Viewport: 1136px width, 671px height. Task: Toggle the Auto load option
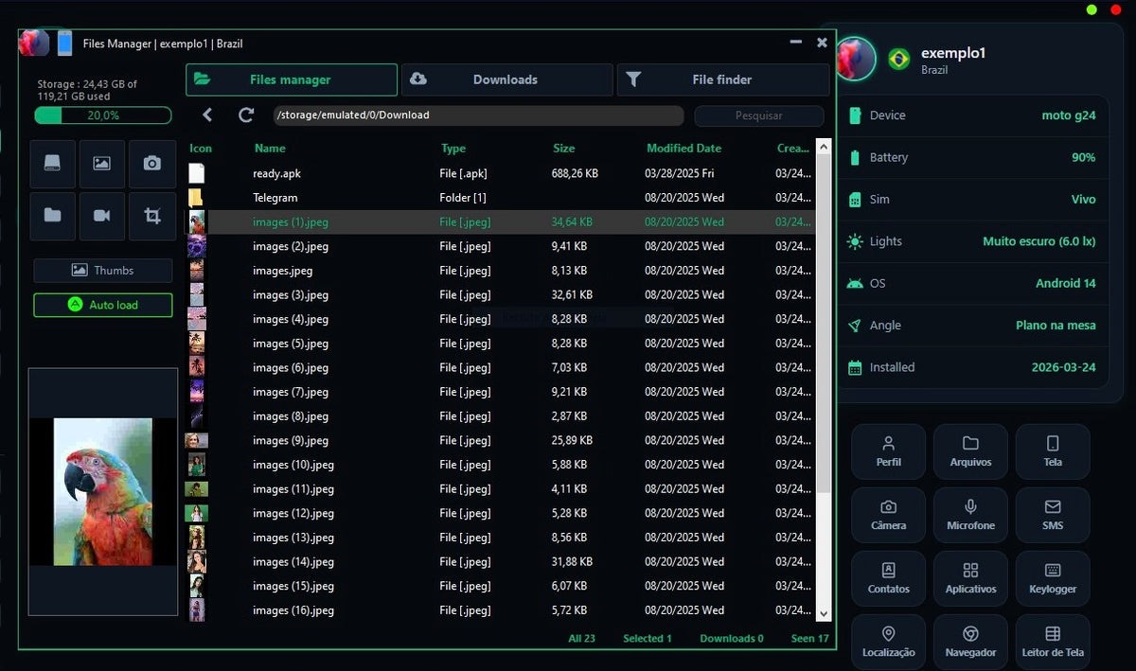(103, 305)
